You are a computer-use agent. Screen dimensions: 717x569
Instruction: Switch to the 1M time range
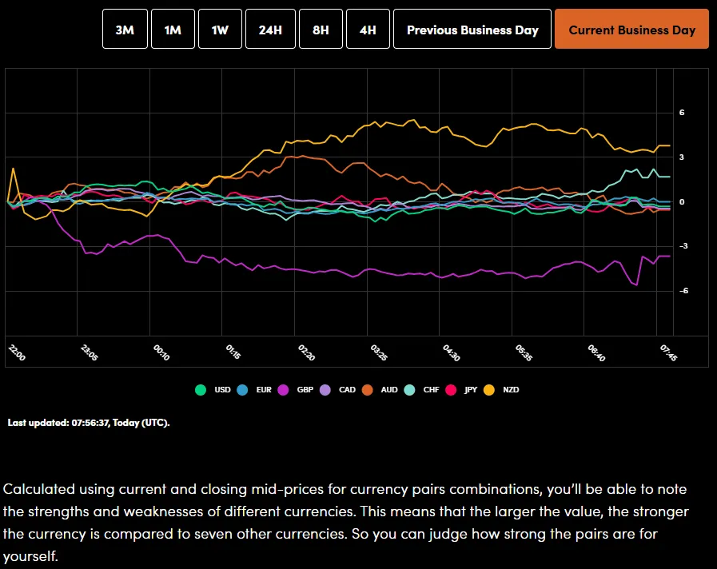tap(173, 30)
